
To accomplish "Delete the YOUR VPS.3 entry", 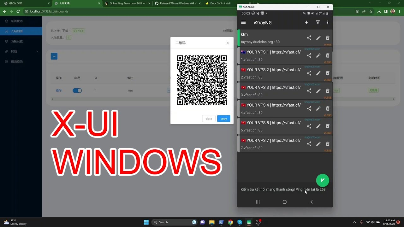I will click(x=328, y=91).
